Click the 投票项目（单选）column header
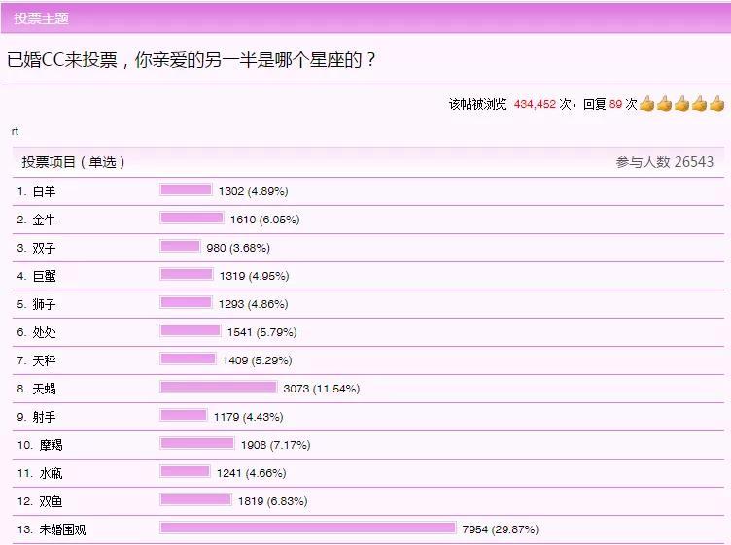Image resolution: width=731 pixels, height=545 pixels. pos(74,162)
